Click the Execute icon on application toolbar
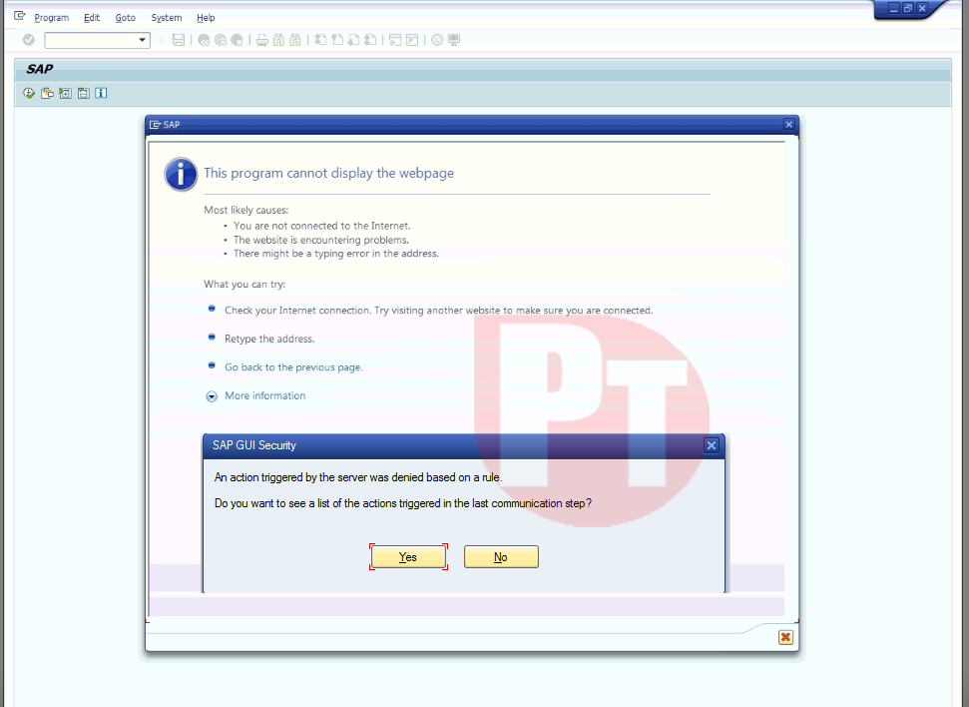Viewport: 969px width, 707px height. tap(28, 93)
